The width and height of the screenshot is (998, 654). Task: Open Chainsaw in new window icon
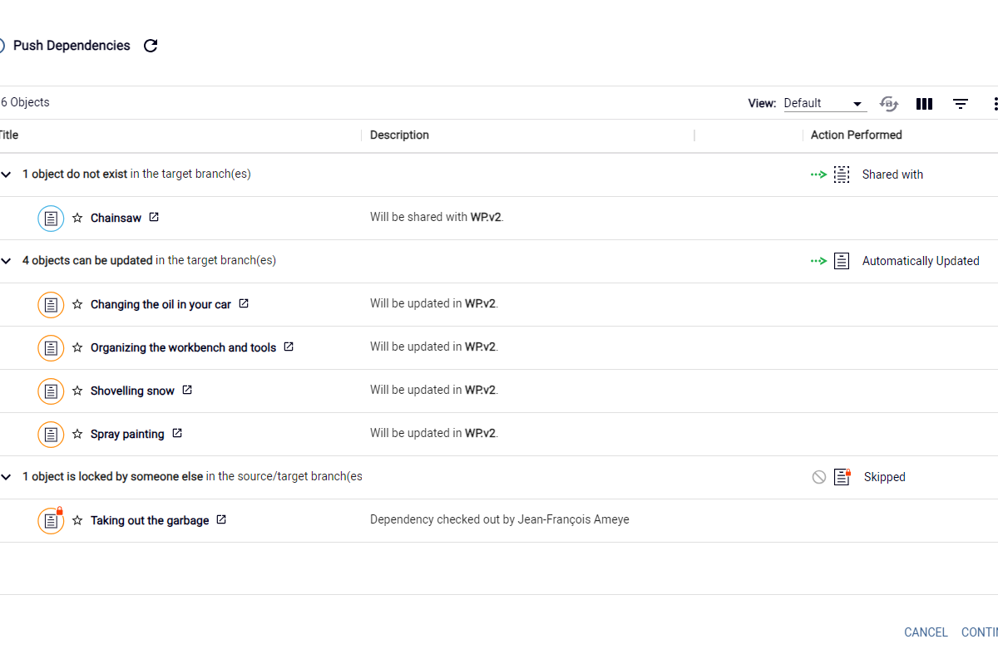(154, 217)
